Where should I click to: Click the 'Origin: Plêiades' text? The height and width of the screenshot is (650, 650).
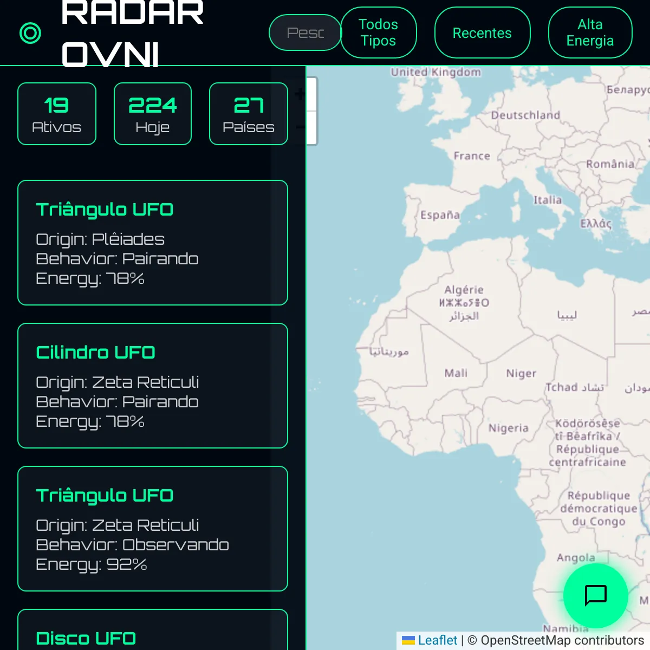100,239
